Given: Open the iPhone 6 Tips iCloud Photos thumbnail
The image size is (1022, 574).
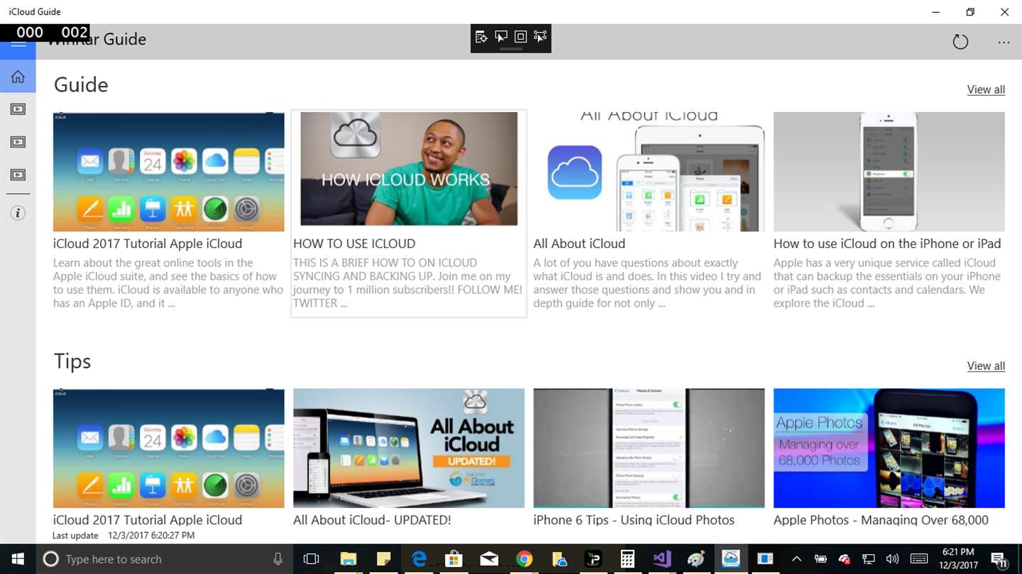Looking at the screenshot, I should [649, 448].
